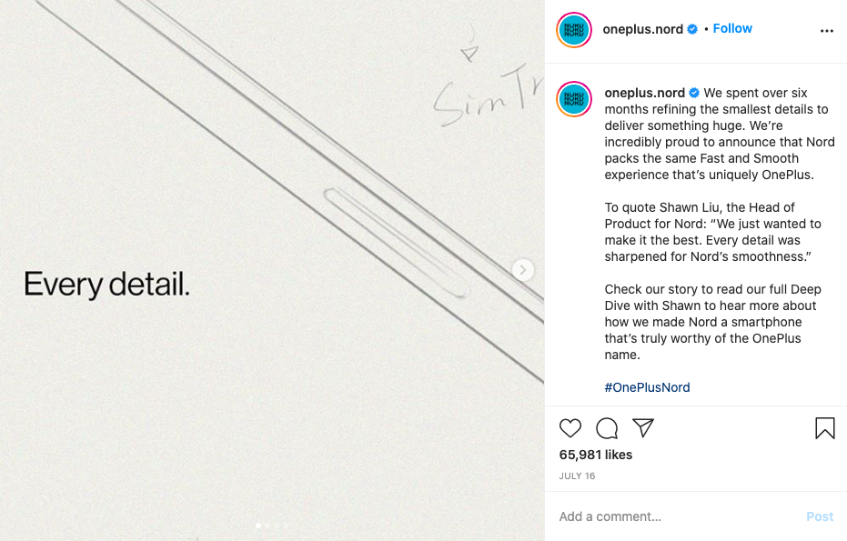The height and width of the screenshot is (541, 847).
Task: Select the first carousel indicator dot
Action: coord(258,526)
